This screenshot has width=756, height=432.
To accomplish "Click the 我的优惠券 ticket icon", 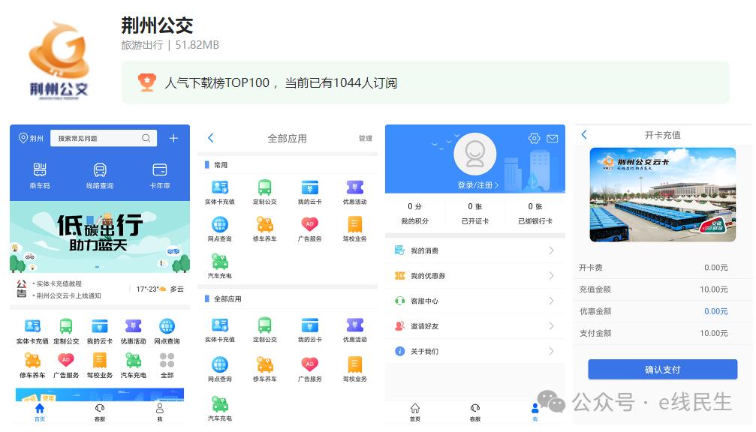I will (x=399, y=275).
